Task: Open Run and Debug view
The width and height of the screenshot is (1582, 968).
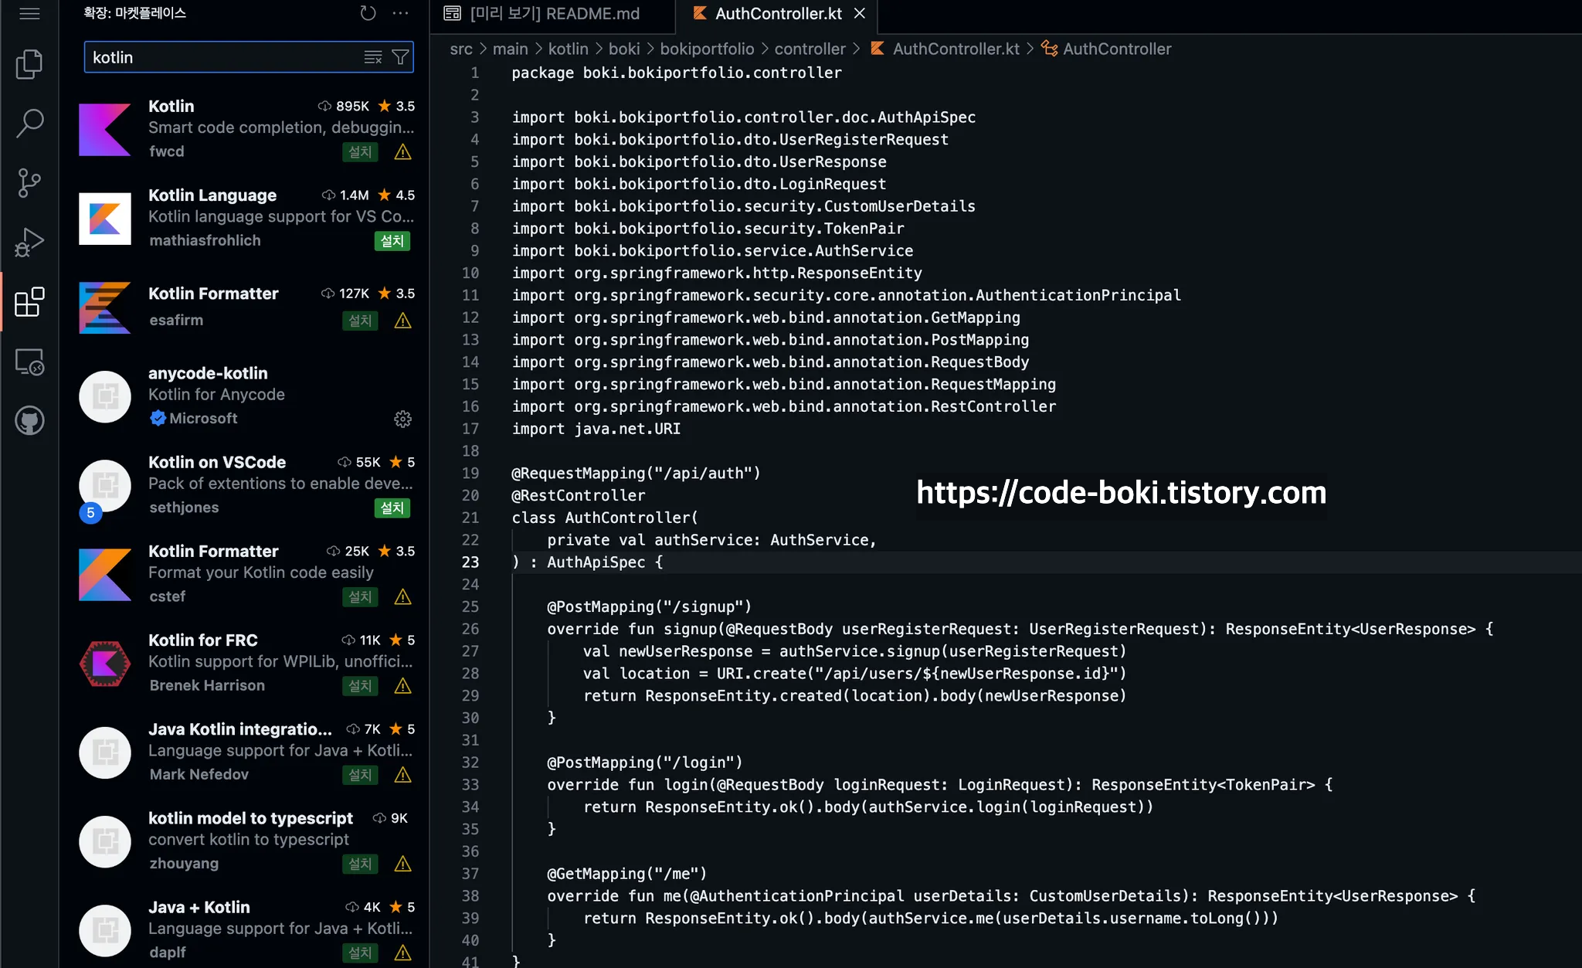Action: 29,242
